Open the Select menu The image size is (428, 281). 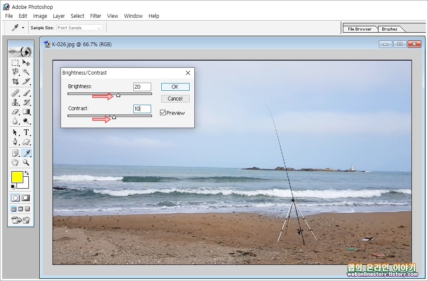pyautogui.click(x=77, y=16)
